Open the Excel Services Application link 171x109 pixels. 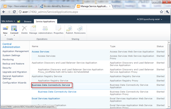[x=46, y=98]
